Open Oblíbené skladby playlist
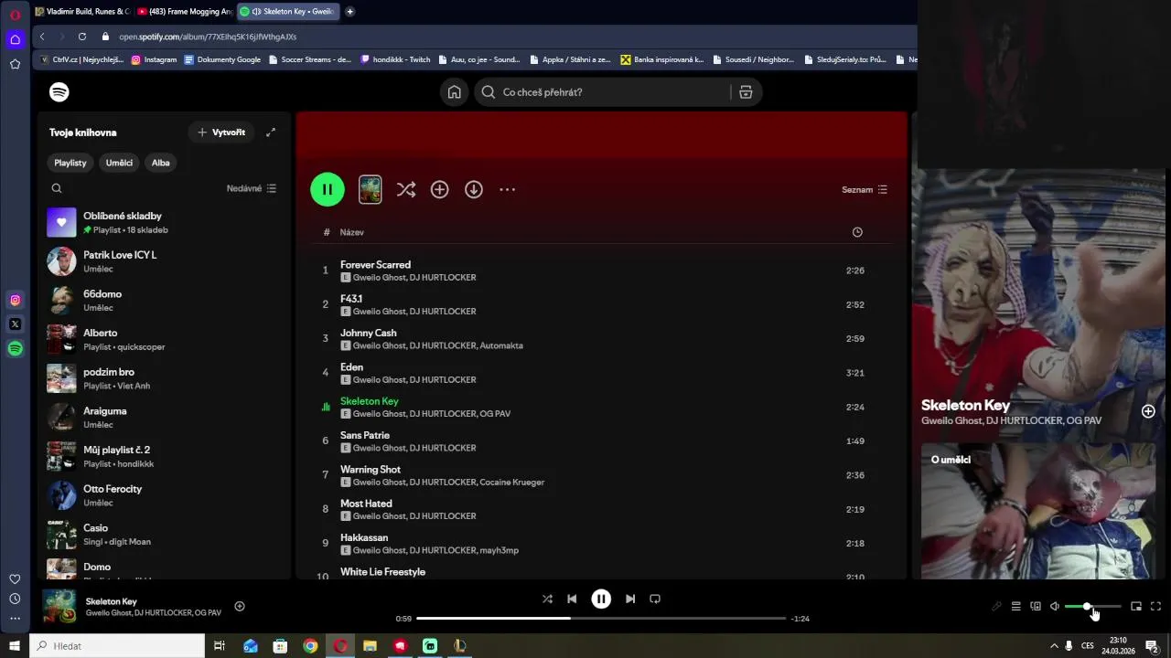Screen dimensions: 1171x658 [165, 222]
